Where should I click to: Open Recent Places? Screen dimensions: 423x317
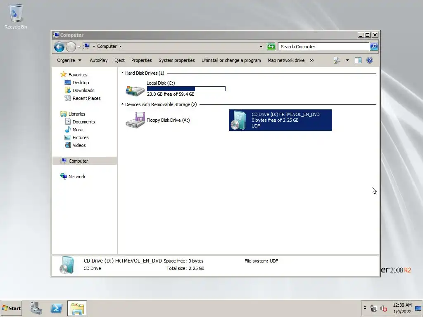tap(86, 98)
